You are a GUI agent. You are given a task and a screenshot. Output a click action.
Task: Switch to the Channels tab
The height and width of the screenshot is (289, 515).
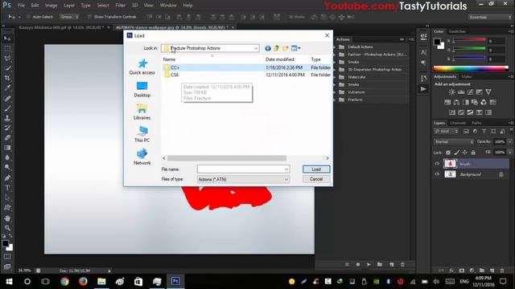458,123
